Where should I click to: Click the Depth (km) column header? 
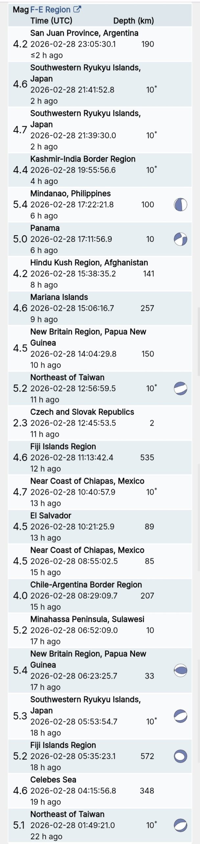(x=133, y=21)
